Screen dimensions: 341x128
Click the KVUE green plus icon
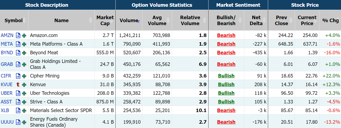pos(24,85)
